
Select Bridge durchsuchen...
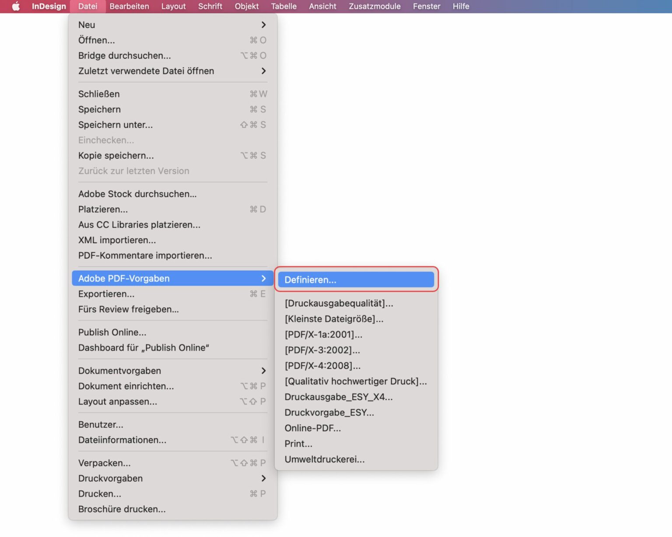click(x=172, y=56)
